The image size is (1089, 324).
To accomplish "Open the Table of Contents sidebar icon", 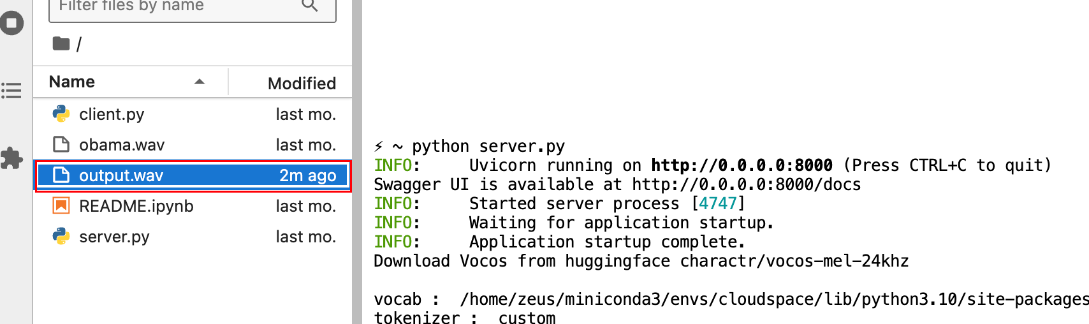I will tap(11, 91).
